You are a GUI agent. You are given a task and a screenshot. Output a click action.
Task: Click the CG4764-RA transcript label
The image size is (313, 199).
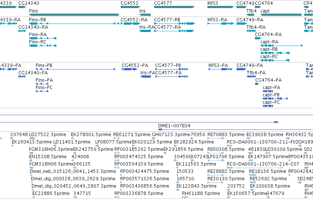tap(268, 34)
